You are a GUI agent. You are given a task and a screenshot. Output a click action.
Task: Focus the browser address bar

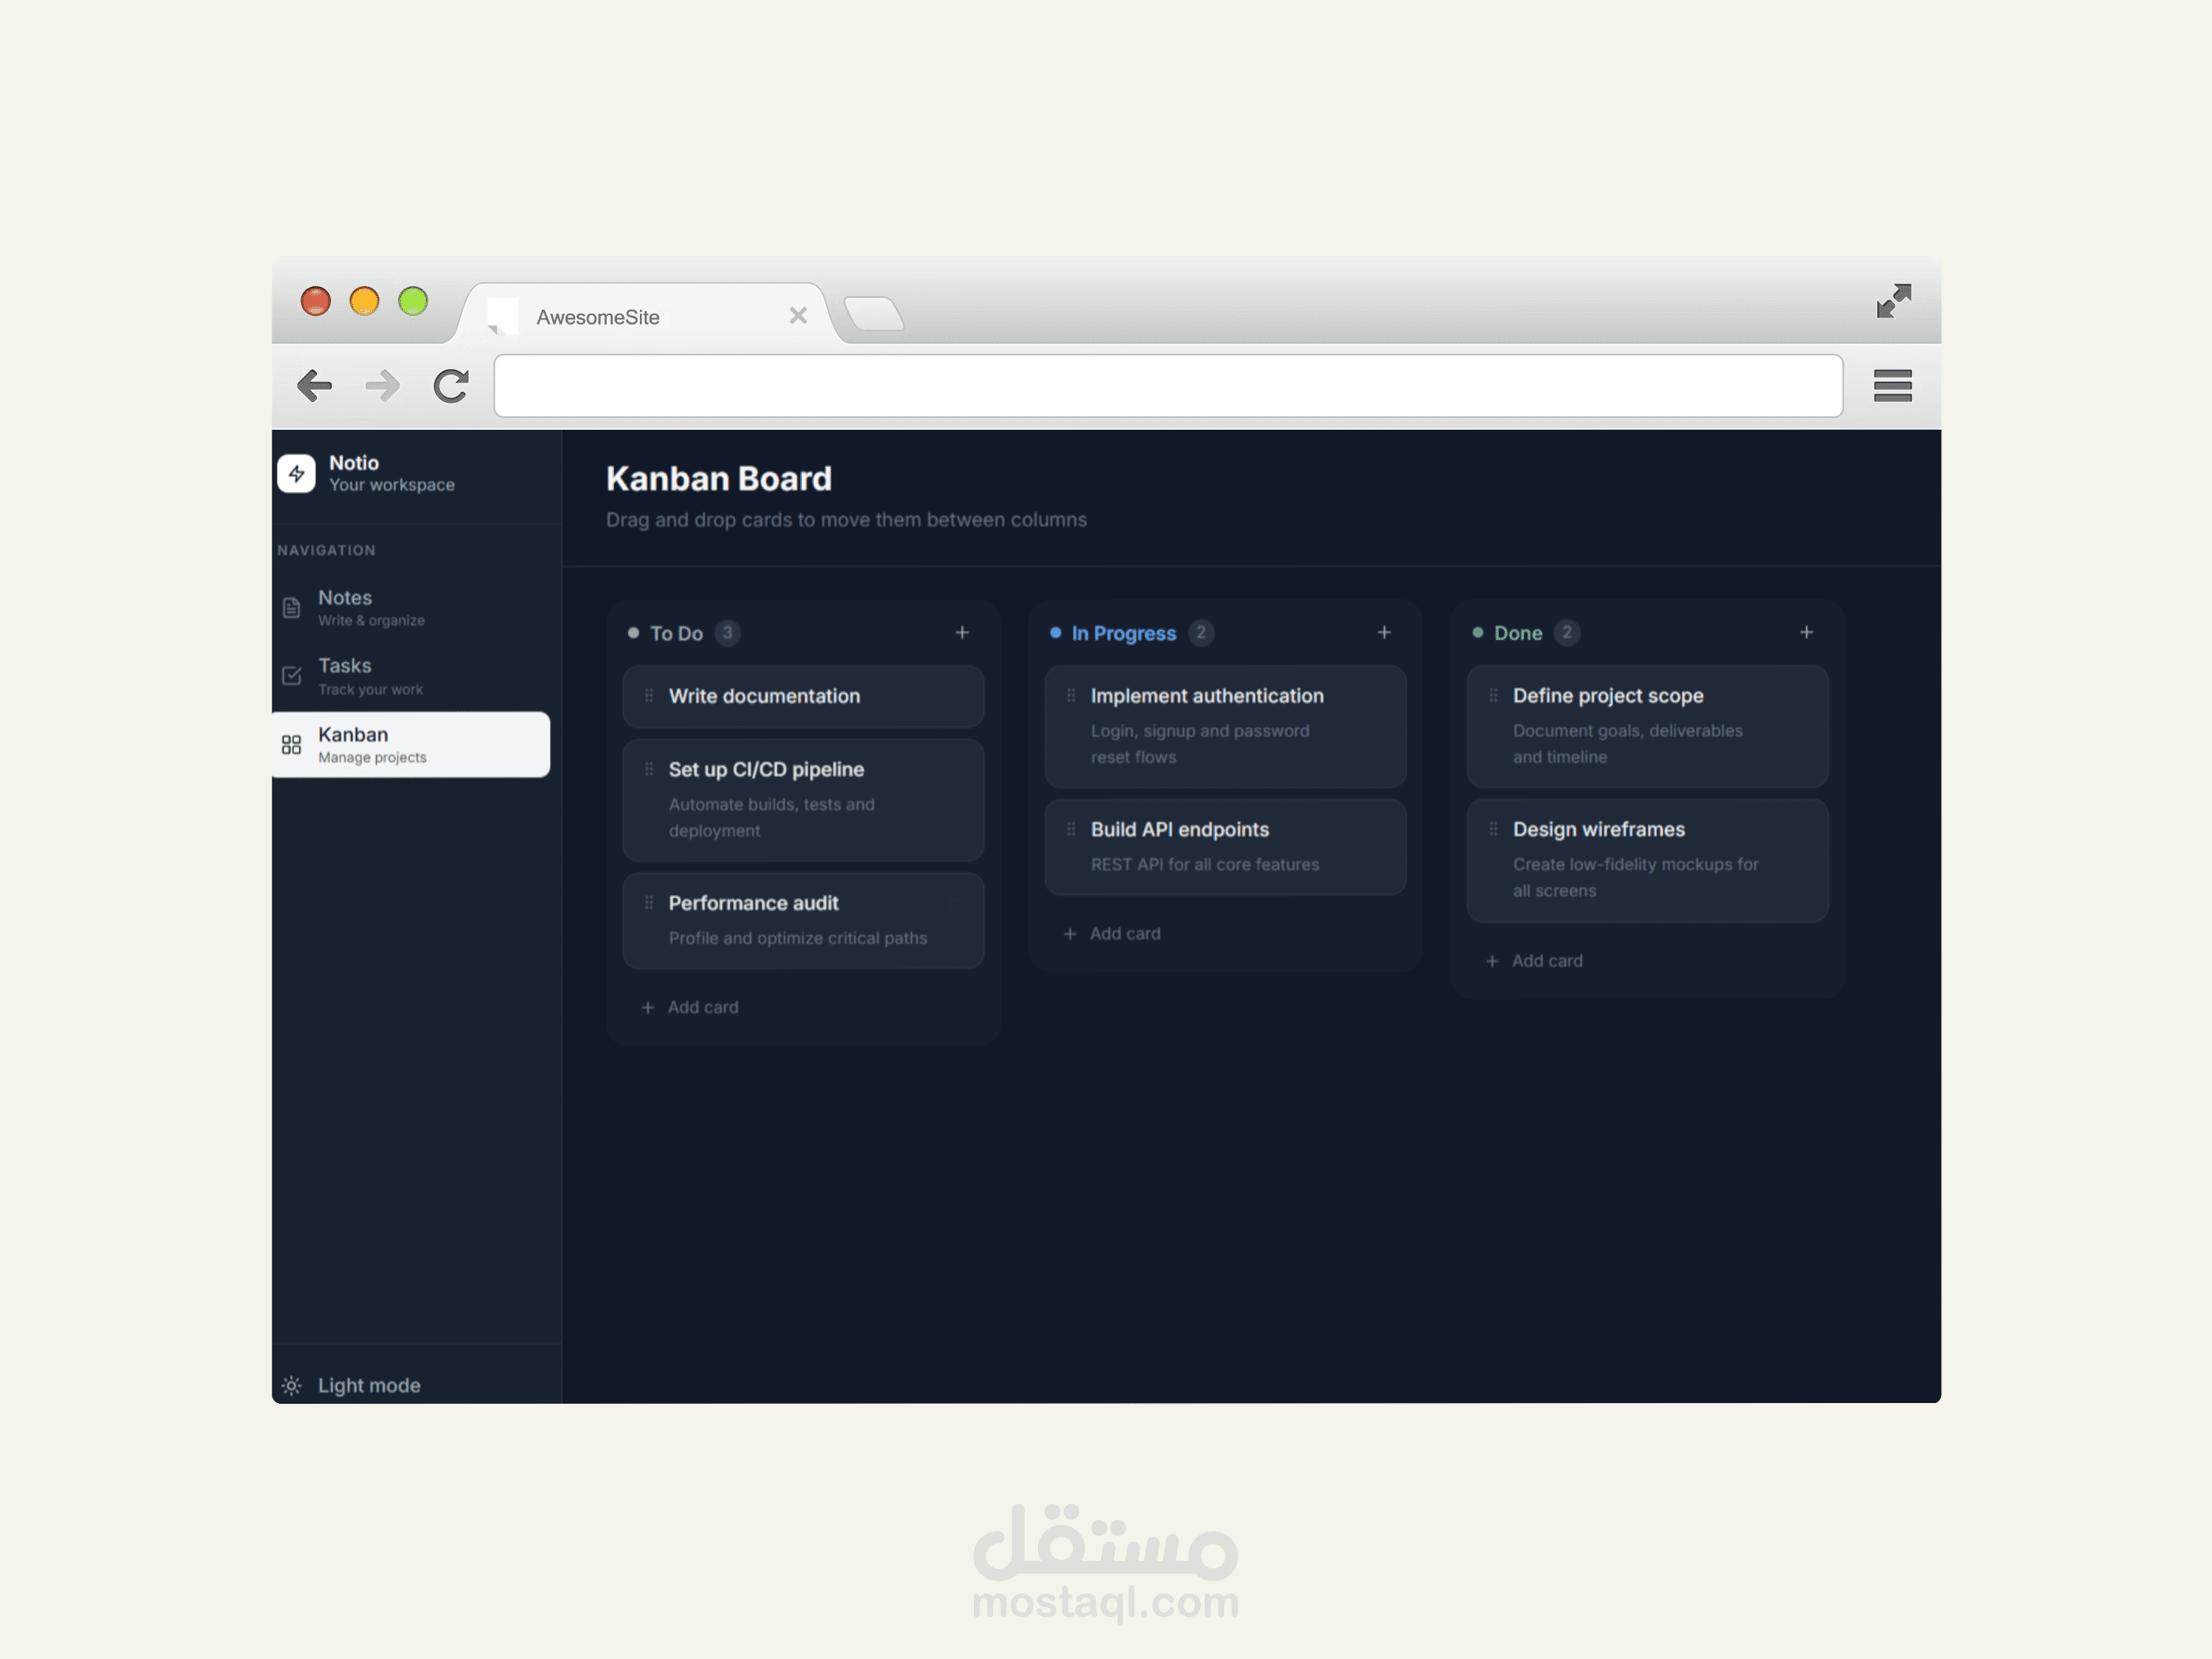click(x=1168, y=386)
